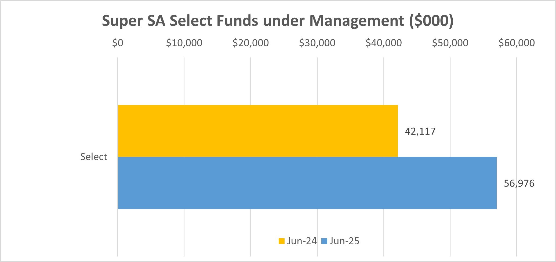
Task: Click the $30,000 axis label
Action: pyautogui.click(x=317, y=43)
